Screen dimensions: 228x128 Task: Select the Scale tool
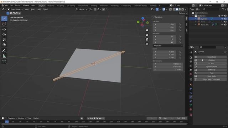pyautogui.click(x=4, y=39)
